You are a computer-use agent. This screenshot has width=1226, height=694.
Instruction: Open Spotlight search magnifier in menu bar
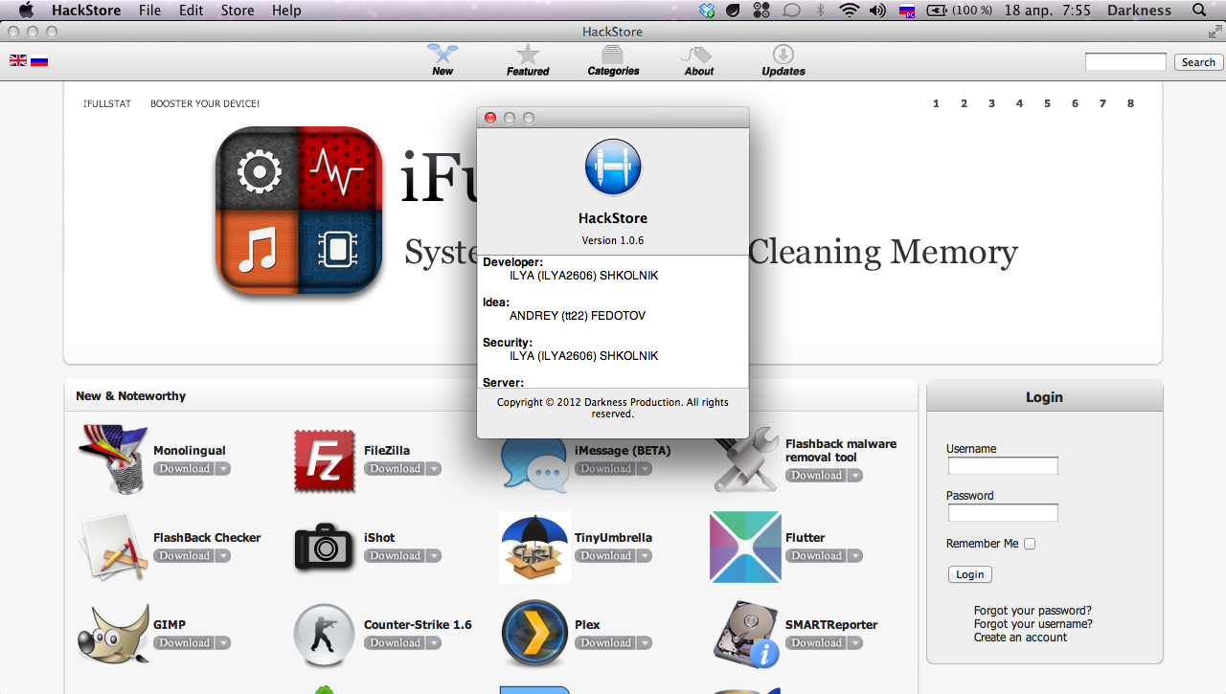click(x=1198, y=11)
